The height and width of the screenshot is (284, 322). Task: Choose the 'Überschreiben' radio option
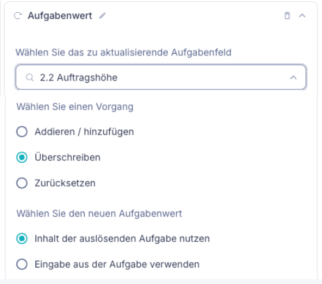(x=22, y=157)
